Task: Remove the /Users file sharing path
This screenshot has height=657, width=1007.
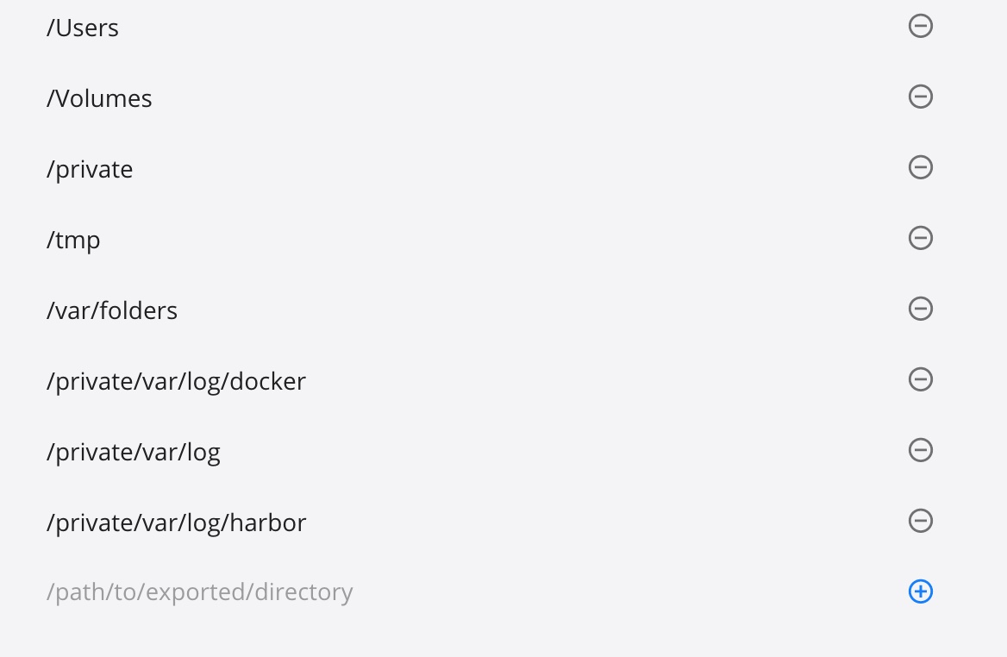Action: (920, 26)
